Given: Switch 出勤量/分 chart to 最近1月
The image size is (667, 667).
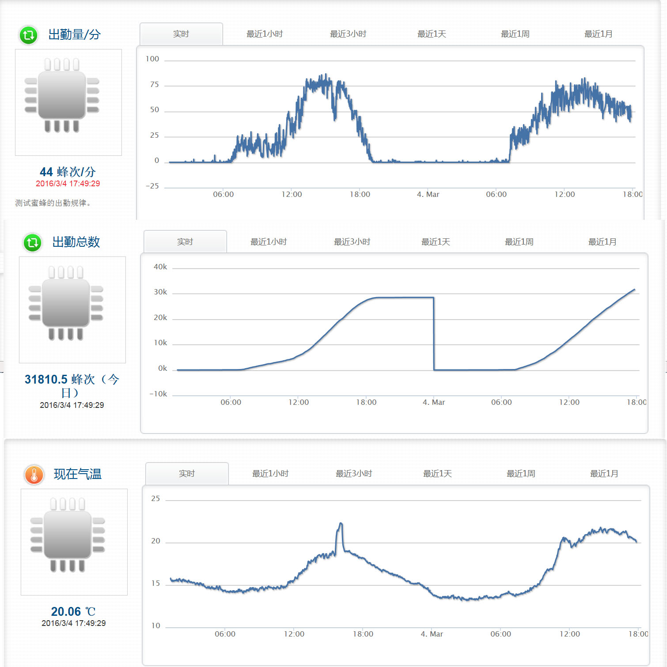Looking at the screenshot, I should [x=599, y=34].
